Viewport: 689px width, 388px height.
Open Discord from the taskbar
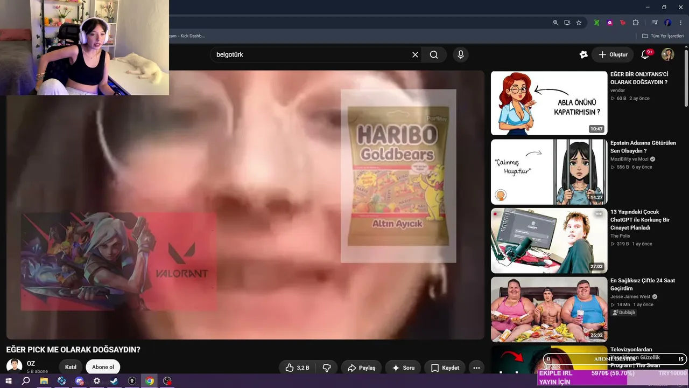pyautogui.click(x=80, y=381)
